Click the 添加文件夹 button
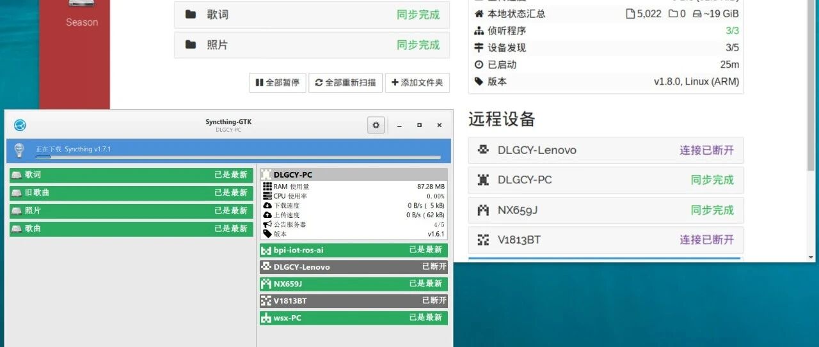Image resolution: width=819 pixels, height=347 pixels. point(417,82)
